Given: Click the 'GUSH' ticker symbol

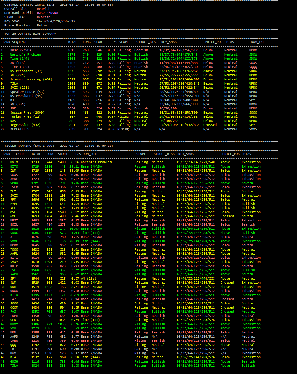Looking at the screenshot, I should [14, 361].
